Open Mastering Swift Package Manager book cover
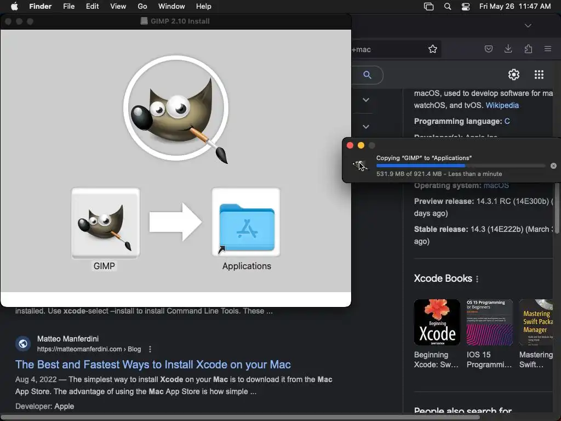This screenshot has width=561, height=421. (536, 322)
